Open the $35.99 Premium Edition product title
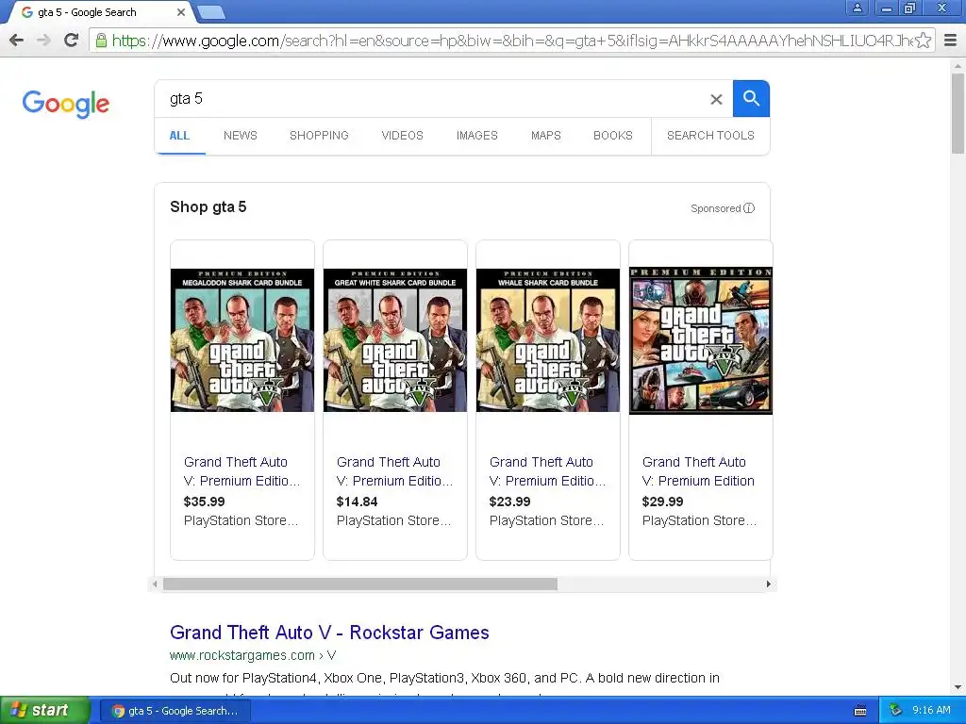 point(241,471)
